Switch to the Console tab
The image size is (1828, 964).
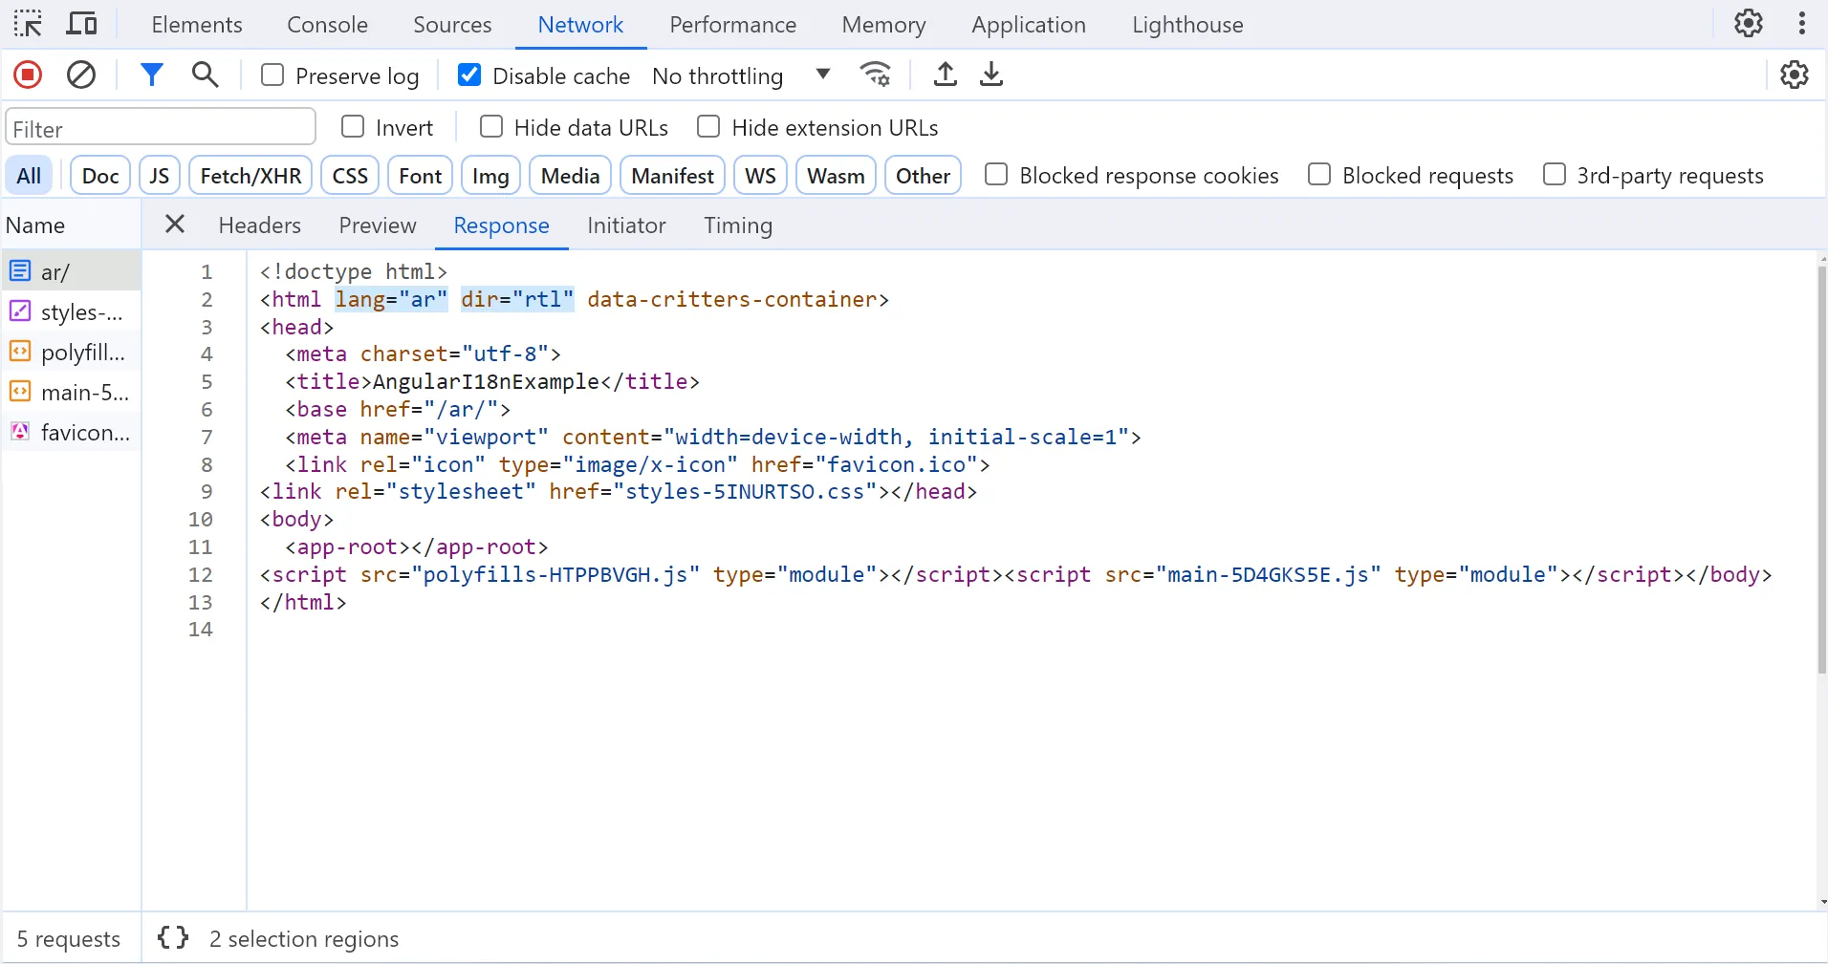tap(327, 25)
